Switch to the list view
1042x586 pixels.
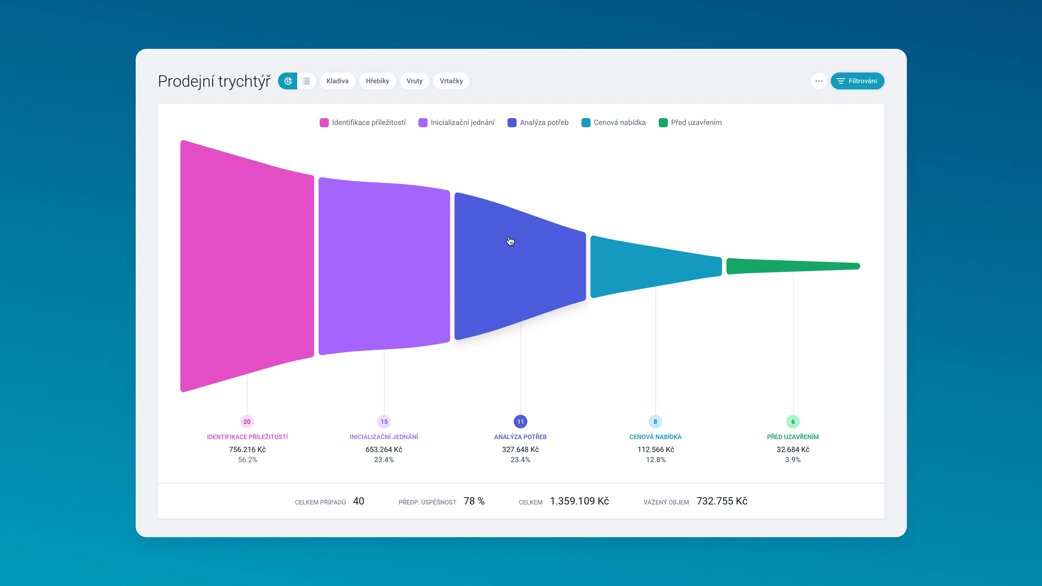point(307,81)
